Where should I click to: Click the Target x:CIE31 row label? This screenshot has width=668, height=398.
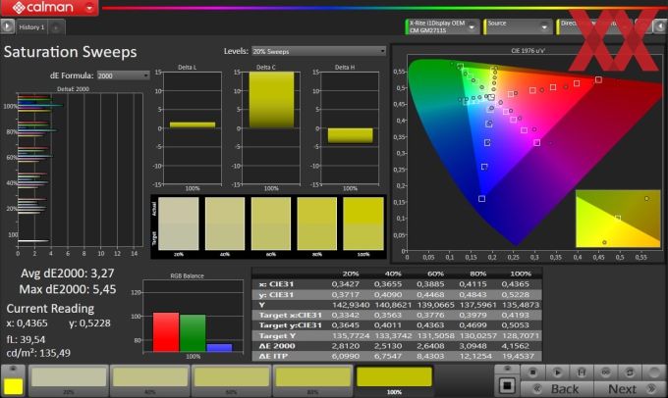[x=290, y=315]
